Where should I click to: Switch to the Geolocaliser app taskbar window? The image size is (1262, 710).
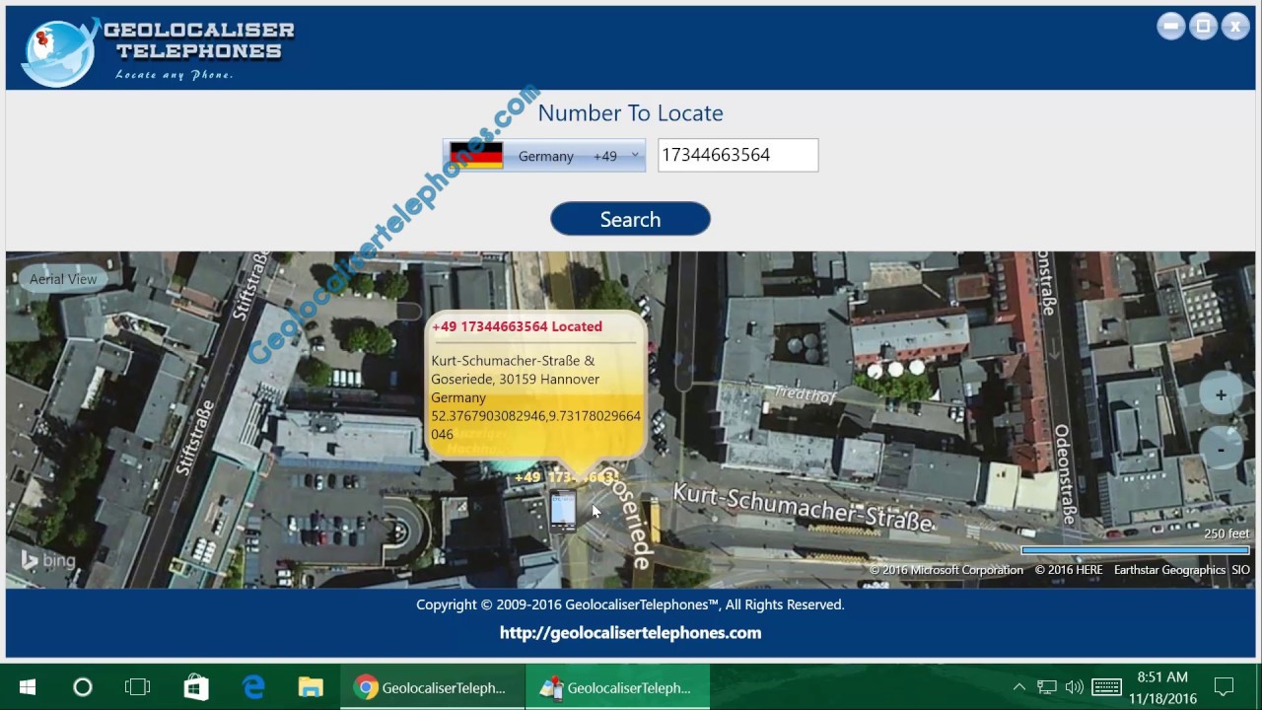click(617, 687)
